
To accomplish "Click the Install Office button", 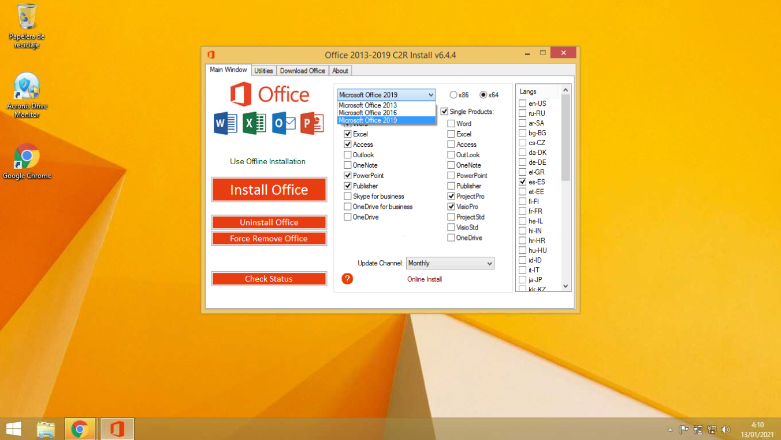I will tap(269, 190).
